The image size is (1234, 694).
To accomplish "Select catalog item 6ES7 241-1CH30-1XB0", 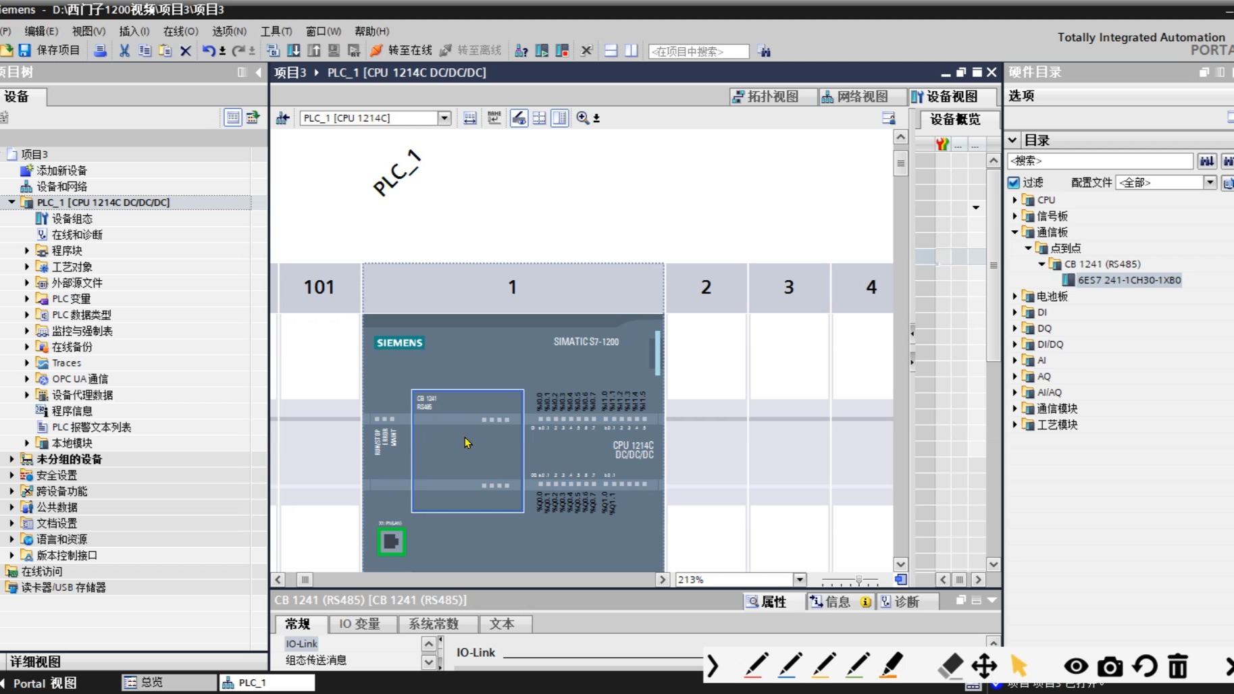I will 1129,280.
